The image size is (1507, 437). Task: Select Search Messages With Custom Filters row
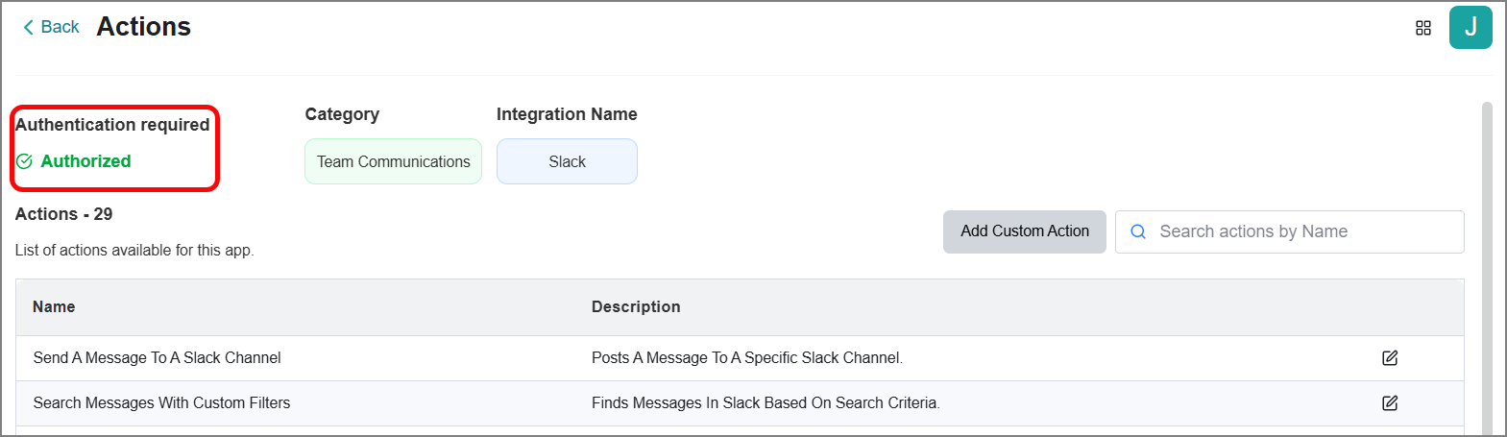(740, 403)
